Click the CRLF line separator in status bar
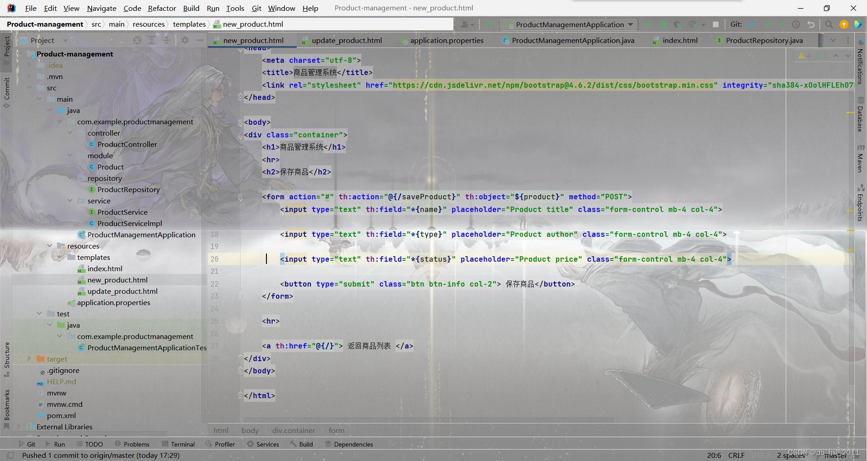 pyautogui.click(x=736, y=455)
